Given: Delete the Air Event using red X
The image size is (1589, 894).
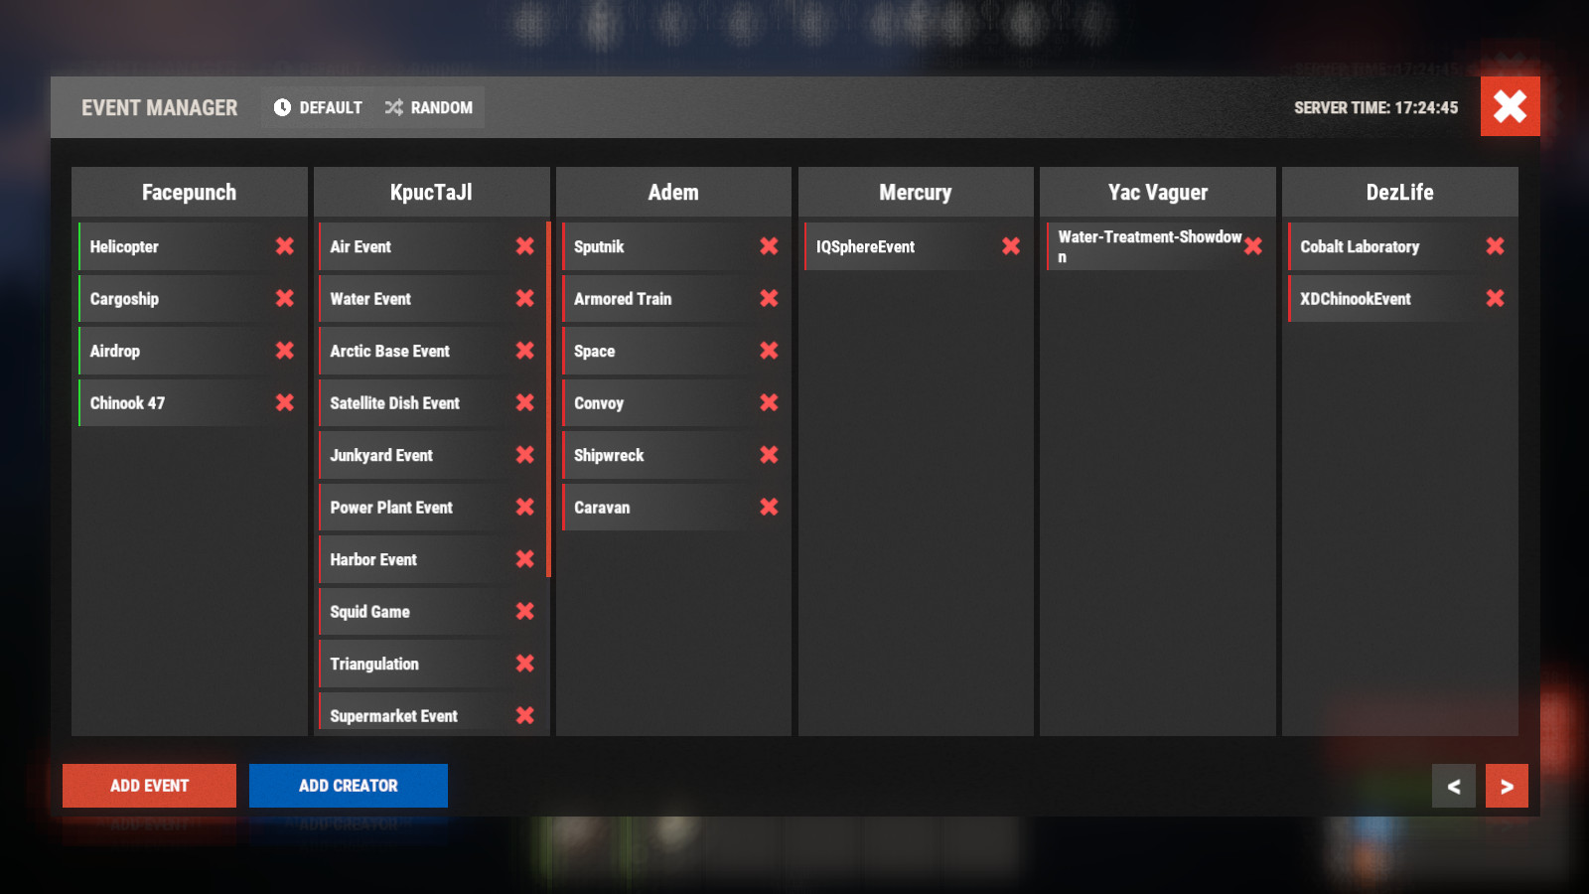Looking at the screenshot, I should [524, 246].
